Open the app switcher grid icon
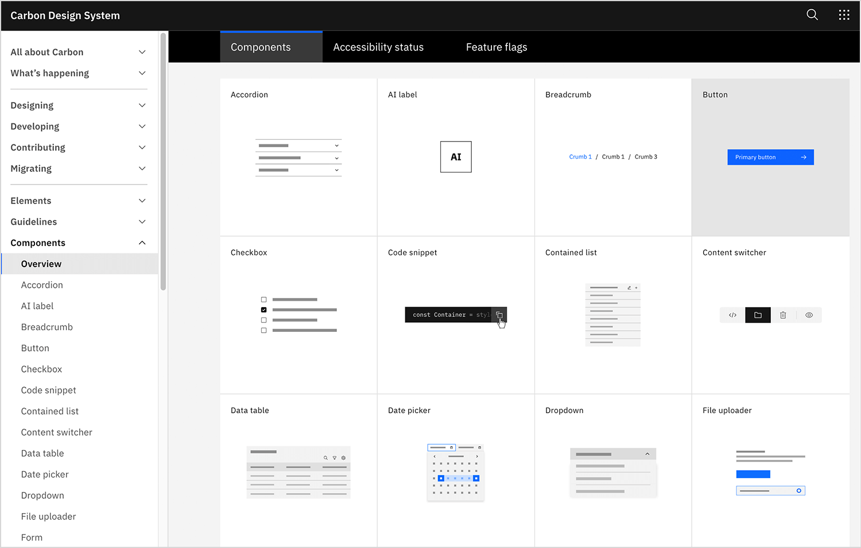 [844, 15]
